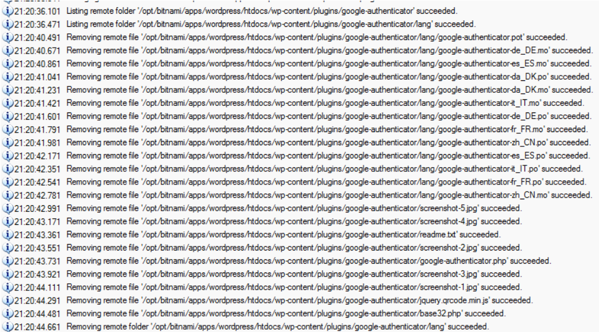Click info icon beside 21:20:36.471 entry

tap(8, 24)
